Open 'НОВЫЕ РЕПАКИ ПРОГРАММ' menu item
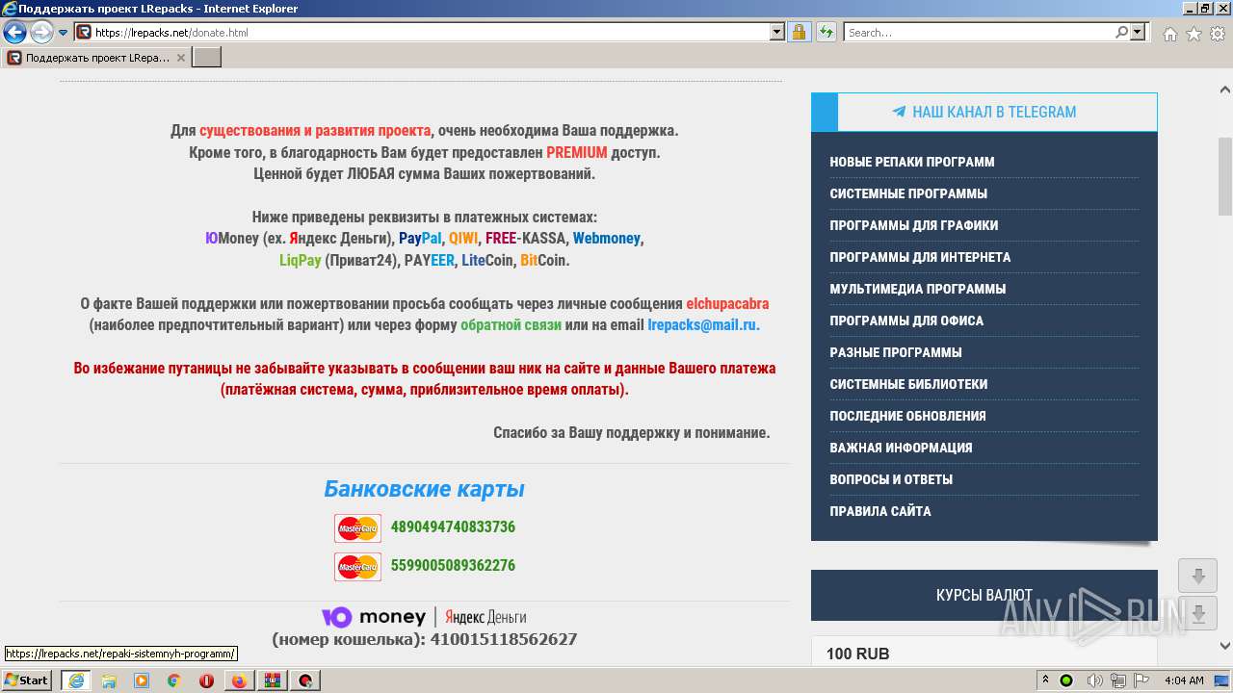 [x=912, y=162]
